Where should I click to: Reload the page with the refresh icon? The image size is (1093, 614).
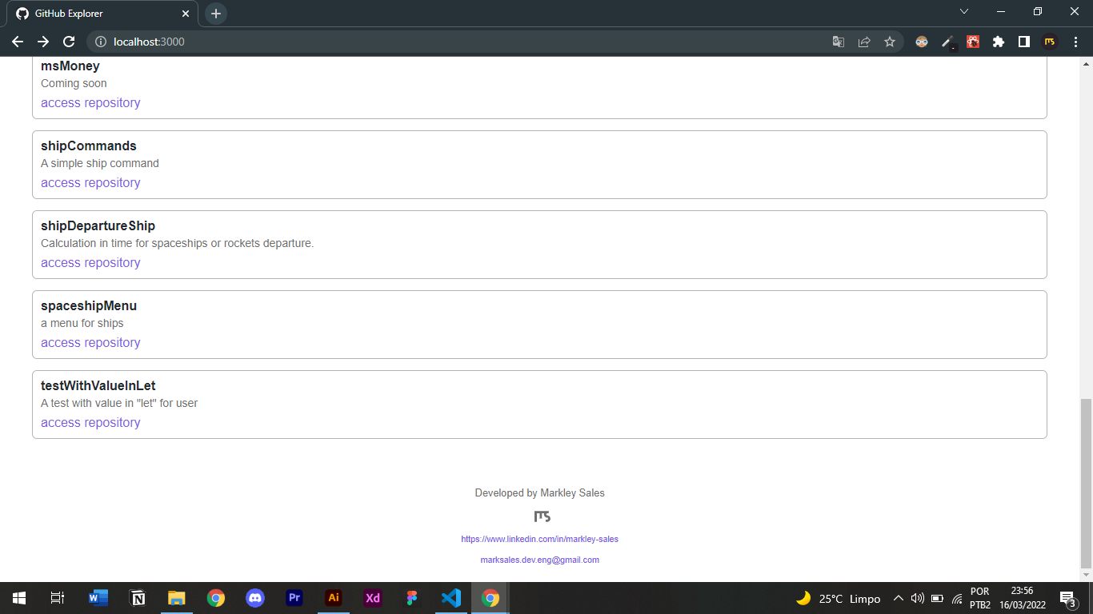click(69, 42)
